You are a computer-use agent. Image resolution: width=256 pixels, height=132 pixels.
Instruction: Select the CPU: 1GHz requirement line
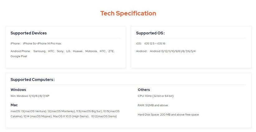[156, 96]
